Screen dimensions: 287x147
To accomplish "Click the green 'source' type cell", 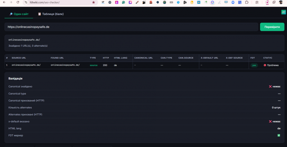I will click(x=93, y=65).
